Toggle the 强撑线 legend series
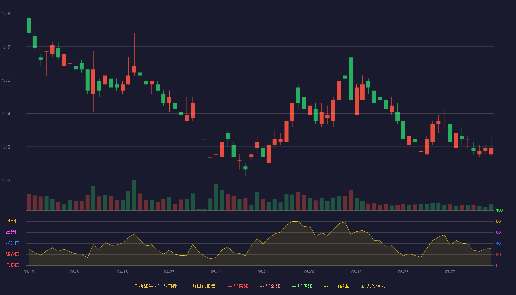This screenshot has height=295, width=516. click(302, 286)
